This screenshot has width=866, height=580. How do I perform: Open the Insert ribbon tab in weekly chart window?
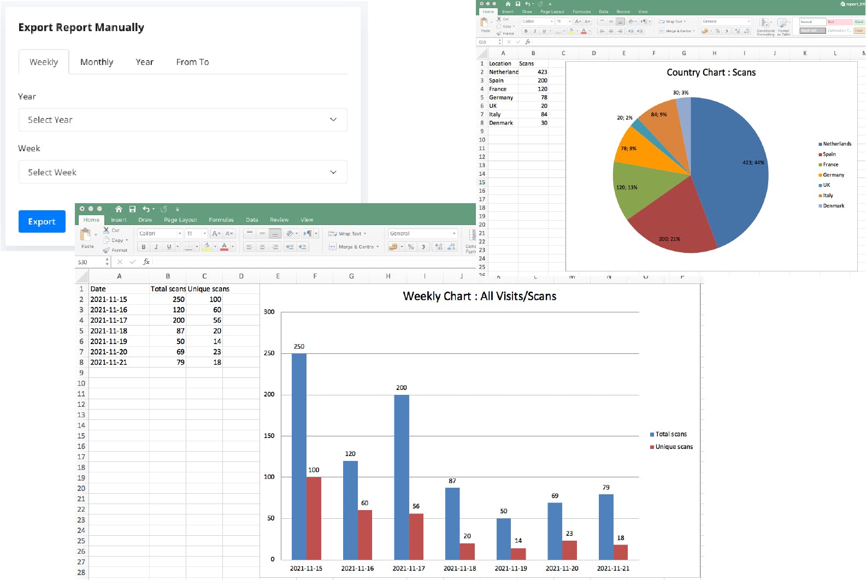pyautogui.click(x=119, y=220)
